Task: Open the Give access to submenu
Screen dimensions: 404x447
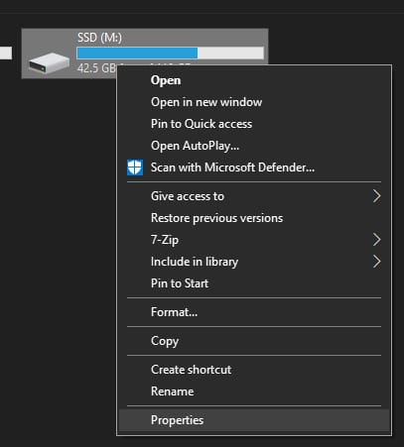Action: click(x=254, y=196)
